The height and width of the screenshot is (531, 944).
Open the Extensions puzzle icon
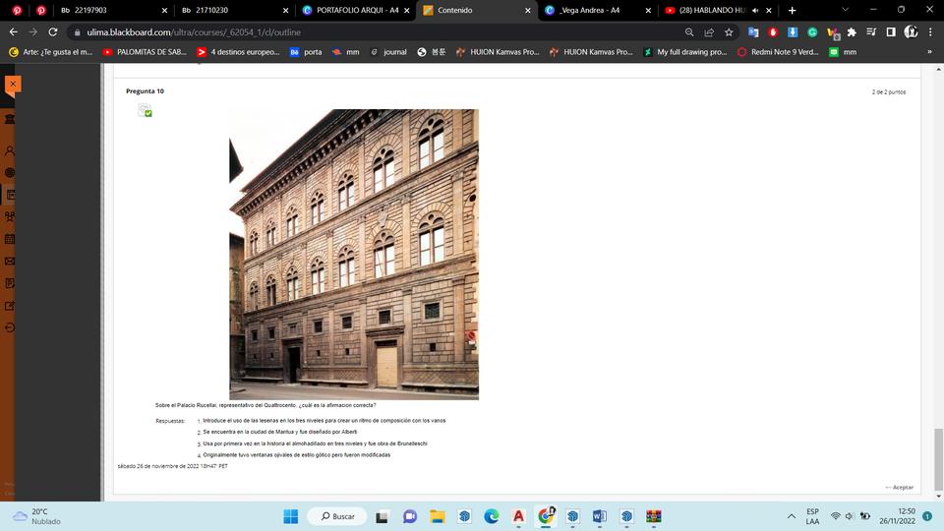pos(852,31)
